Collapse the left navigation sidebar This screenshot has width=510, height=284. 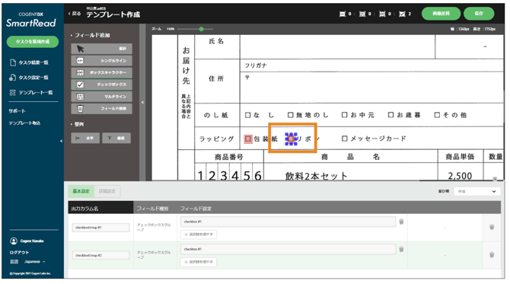(x=61, y=141)
